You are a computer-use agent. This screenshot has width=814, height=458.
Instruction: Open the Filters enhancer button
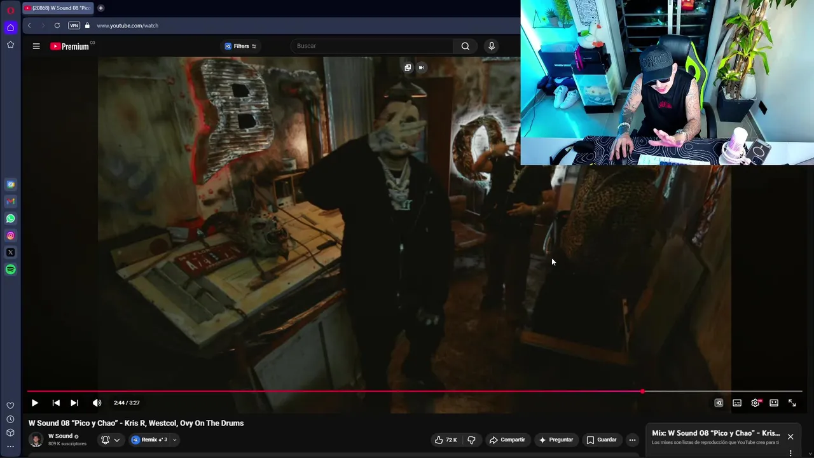241,46
